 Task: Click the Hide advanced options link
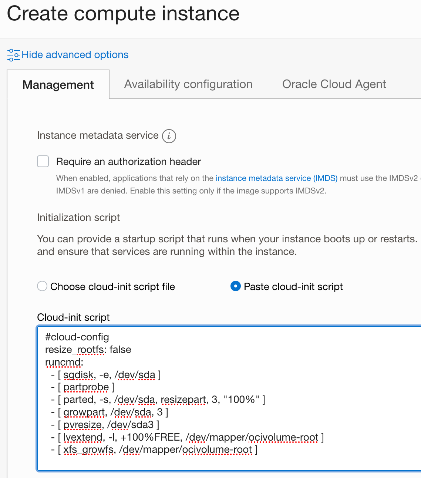coord(75,55)
